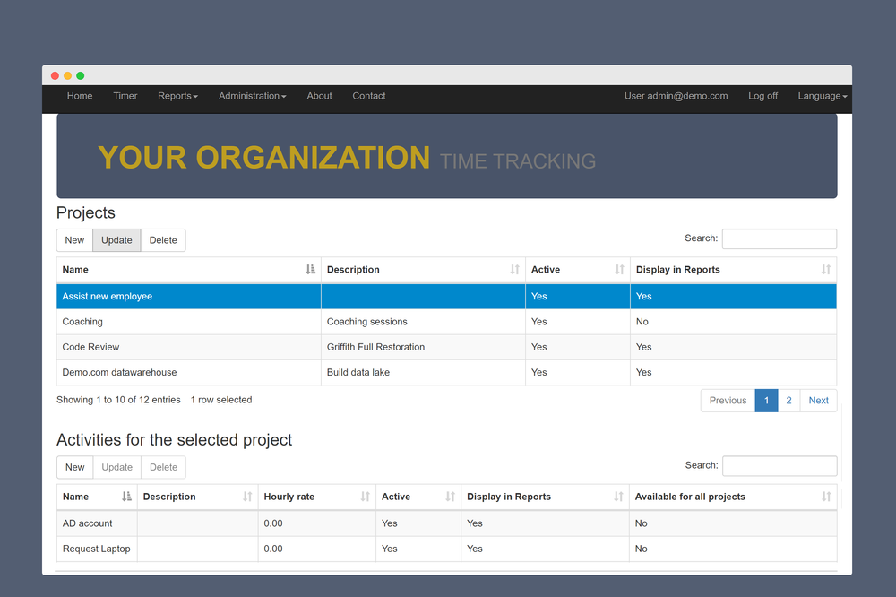This screenshot has width=896, height=597.
Task: Sort the Projects Description column
Action: pos(515,269)
